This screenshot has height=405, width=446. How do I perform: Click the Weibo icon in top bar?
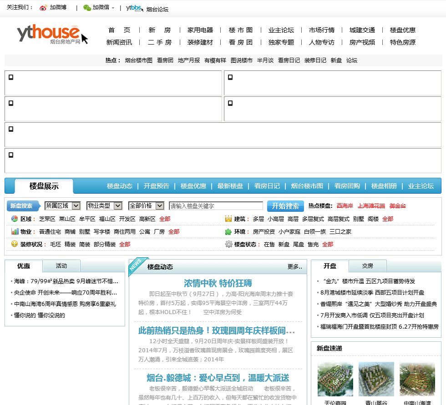click(x=43, y=8)
